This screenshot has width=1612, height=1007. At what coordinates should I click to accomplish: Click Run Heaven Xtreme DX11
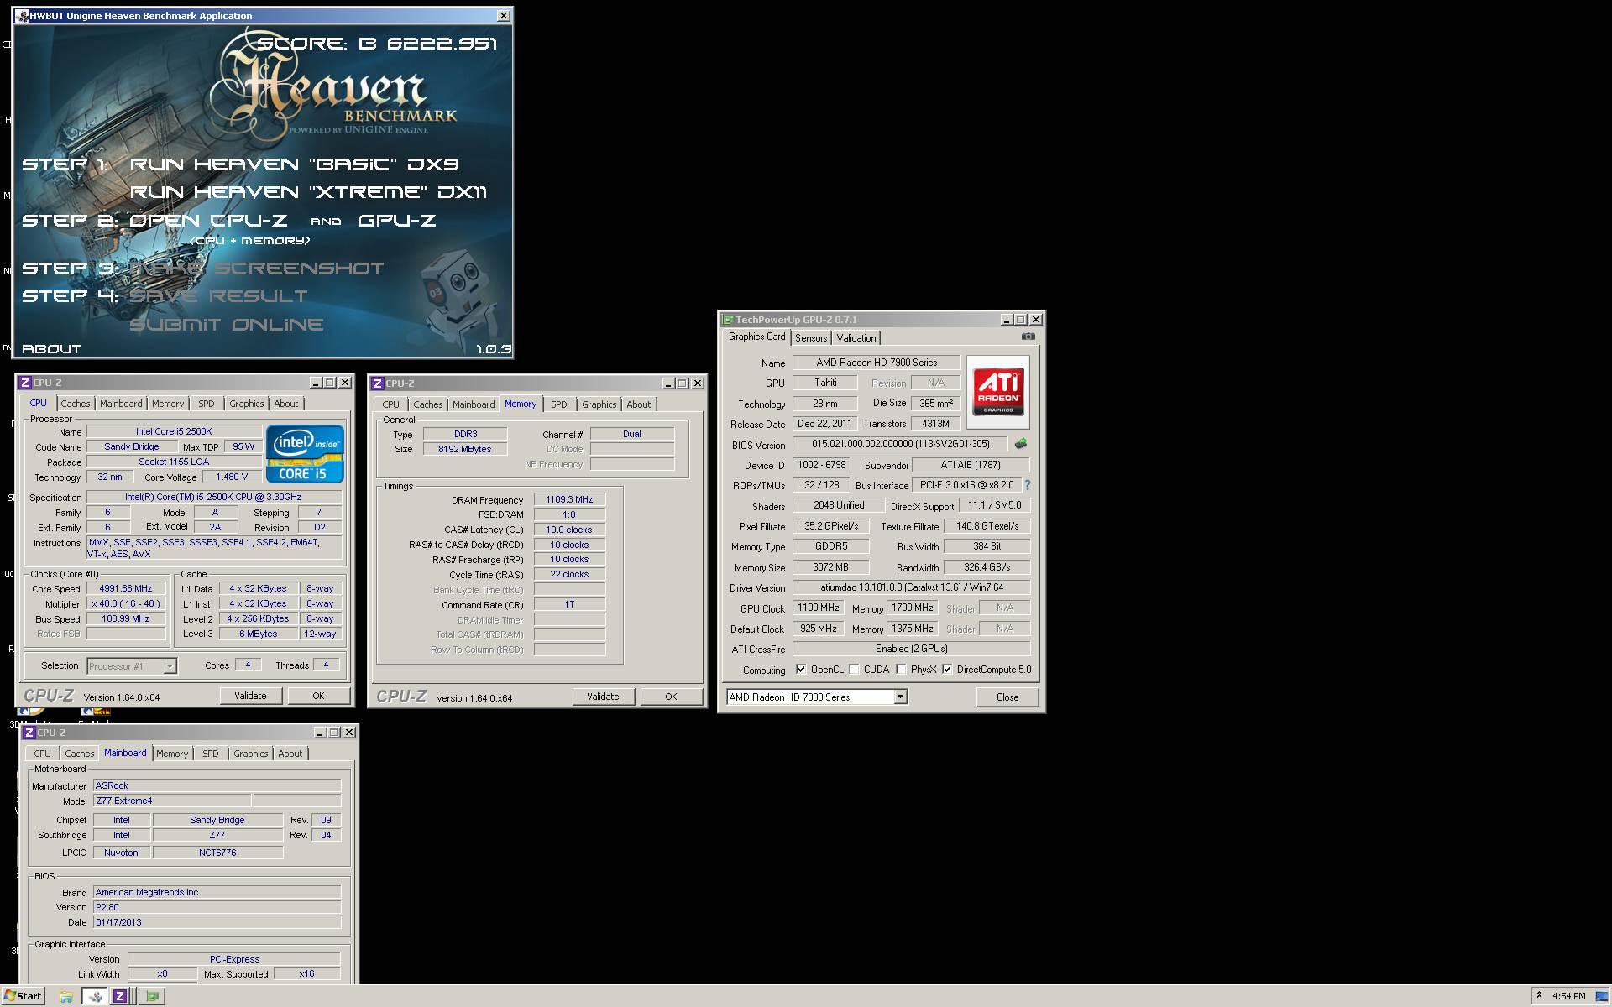(x=308, y=192)
